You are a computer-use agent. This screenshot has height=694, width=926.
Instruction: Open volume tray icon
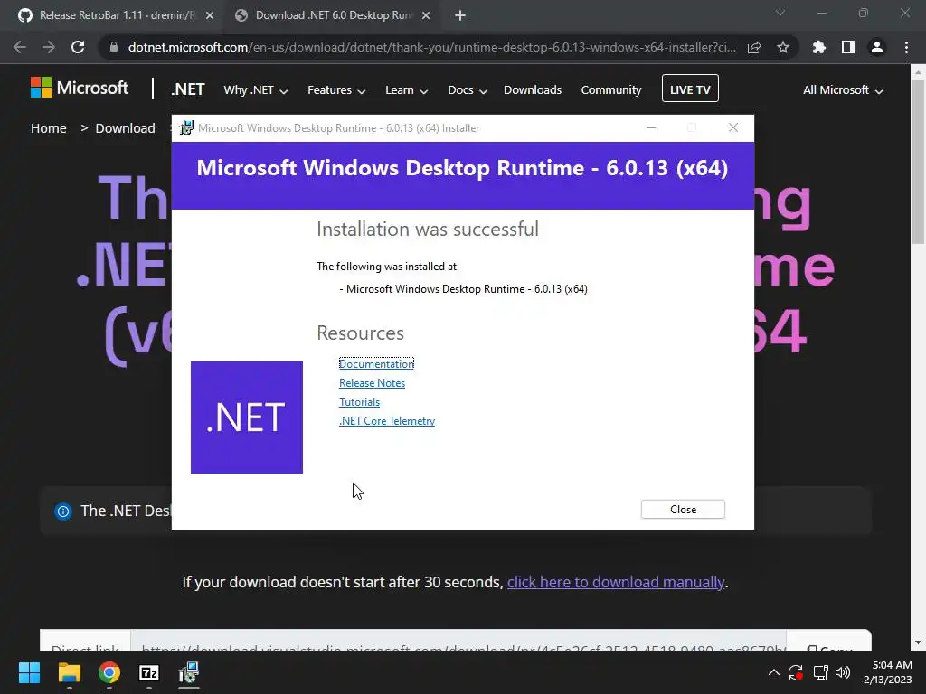pyautogui.click(x=843, y=672)
